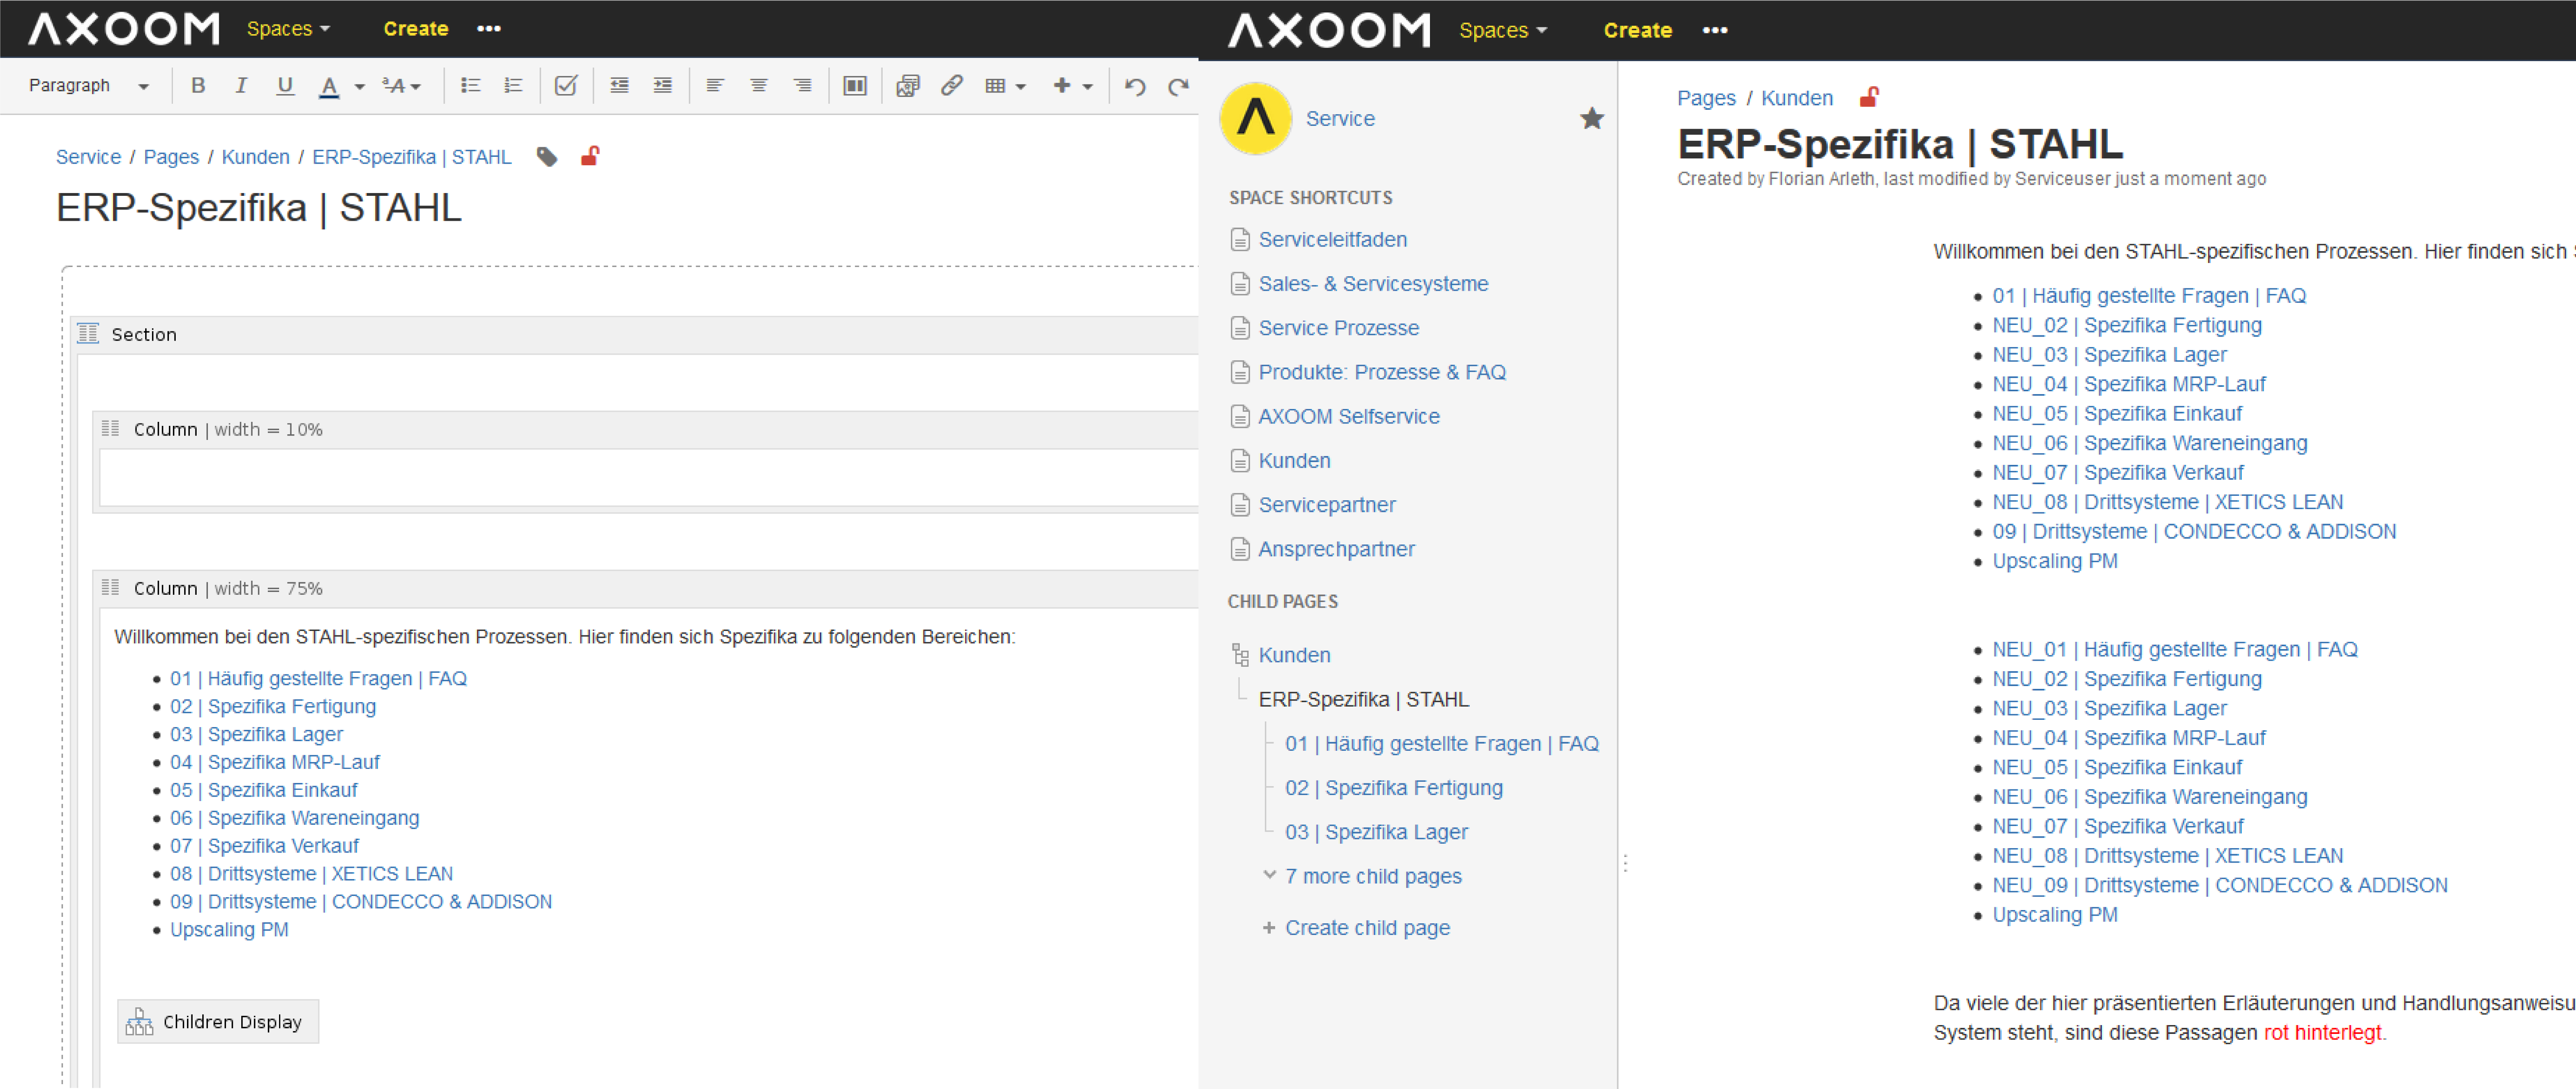The width and height of the screenshot is (2576, 1089).
Task: Click Create in left editor header
Action: coord(416,29)
